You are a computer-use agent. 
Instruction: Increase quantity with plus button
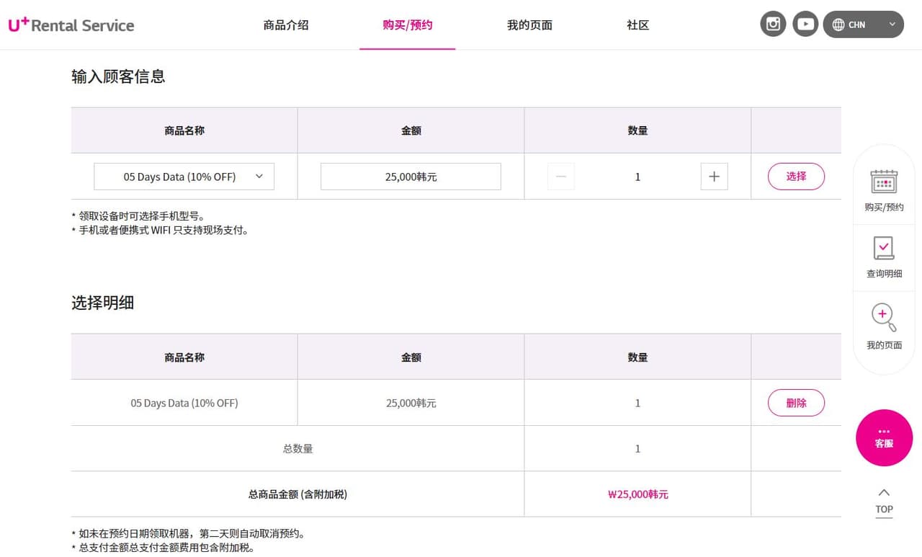click(714, 177)
